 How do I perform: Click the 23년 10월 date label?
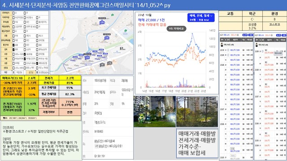click(144, 15)
